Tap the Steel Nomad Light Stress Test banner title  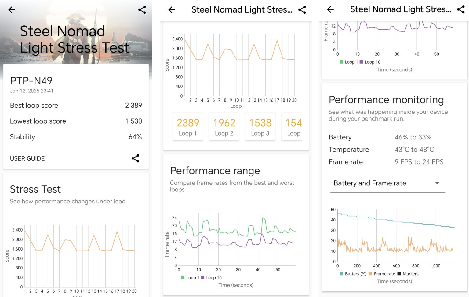point(75,39)
